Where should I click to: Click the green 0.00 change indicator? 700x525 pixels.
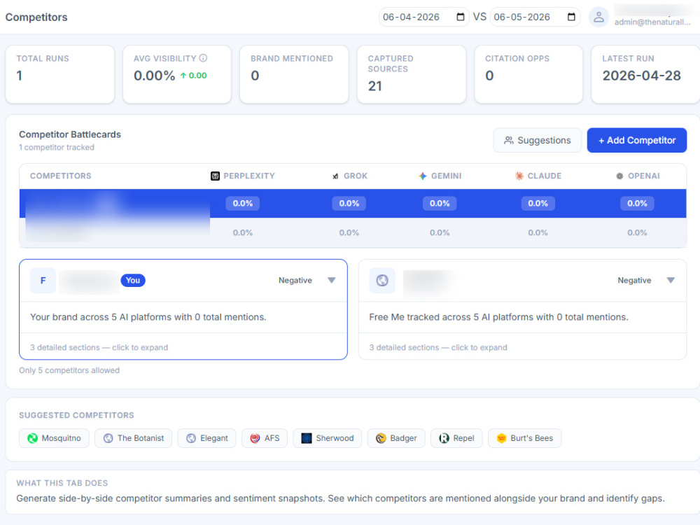[x=193, y=76]
